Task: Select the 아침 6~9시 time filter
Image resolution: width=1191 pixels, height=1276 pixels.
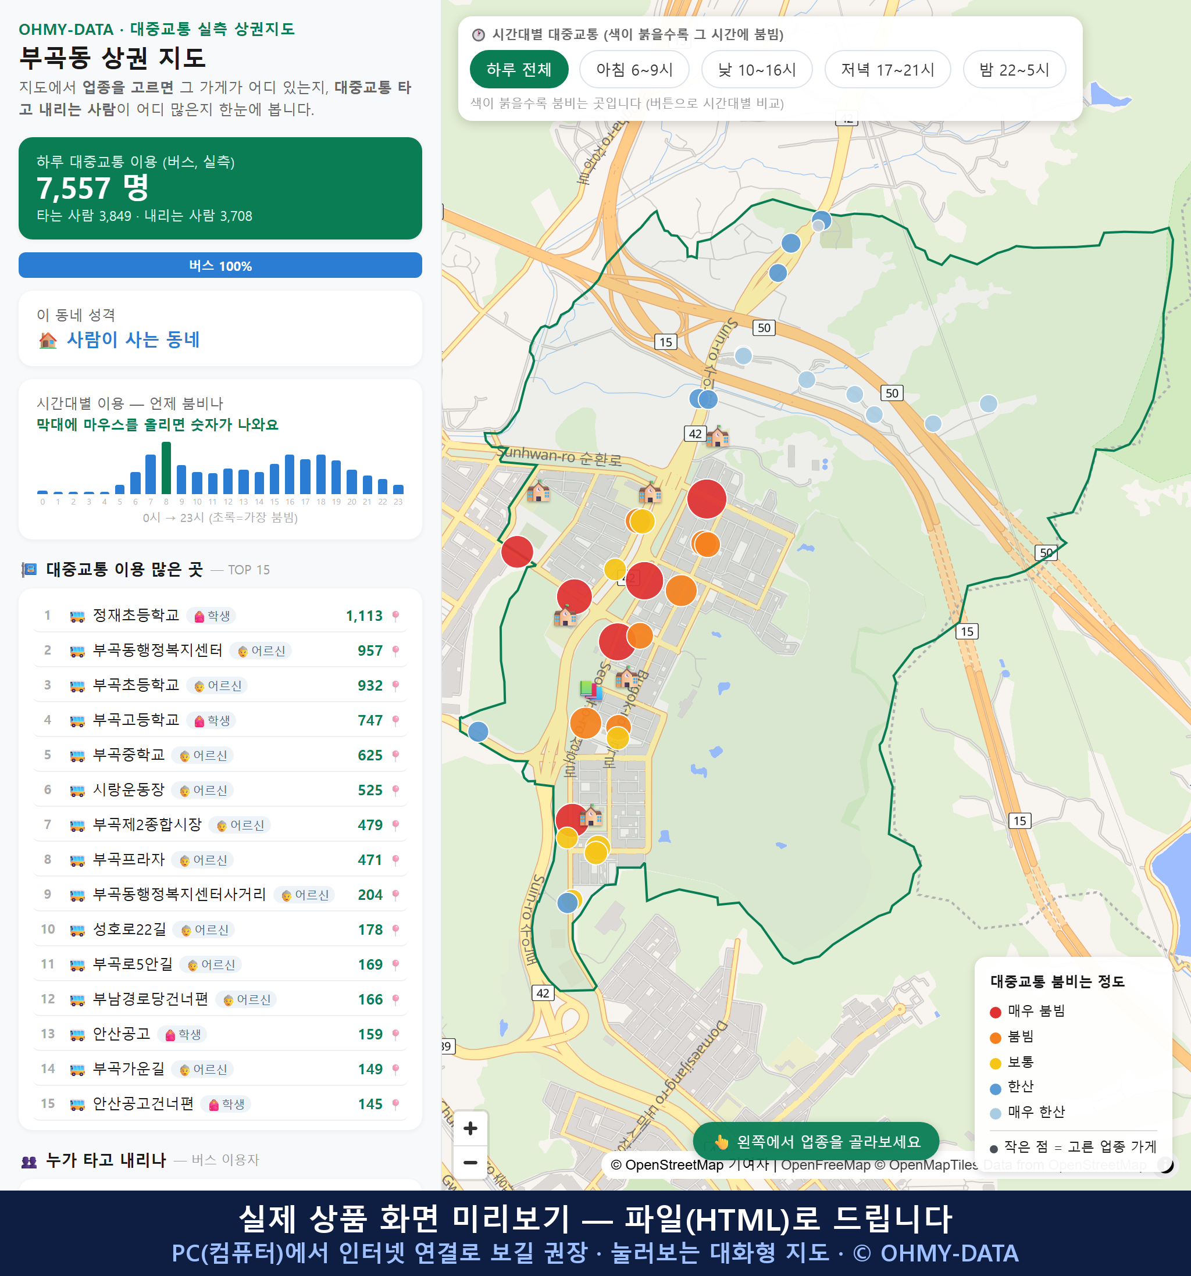Action: pos(634,69)
